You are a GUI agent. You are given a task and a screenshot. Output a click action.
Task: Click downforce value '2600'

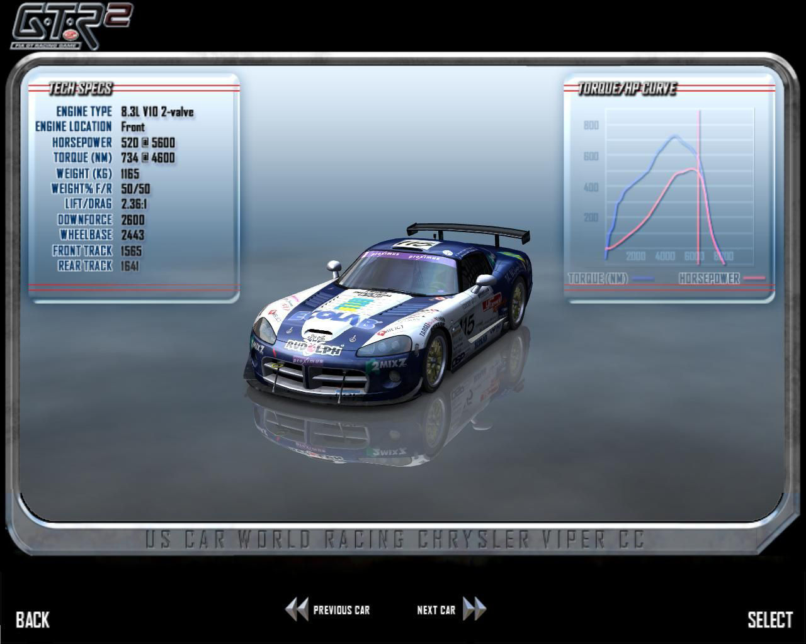pos(133,219)
